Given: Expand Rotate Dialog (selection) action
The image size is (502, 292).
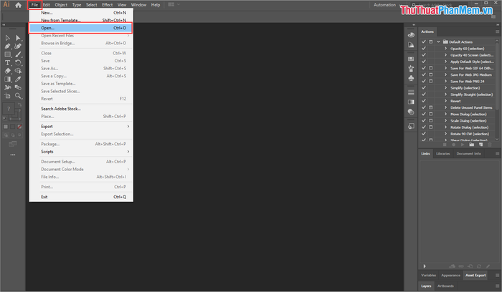Looking at the screenshot, I should pos(445,127).
